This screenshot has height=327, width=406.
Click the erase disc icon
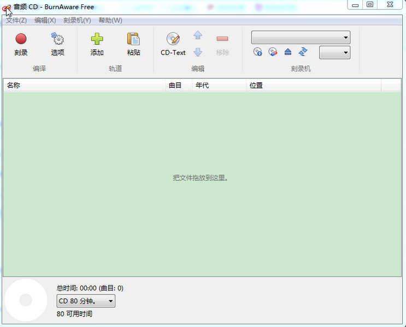[x=273, y=52]
